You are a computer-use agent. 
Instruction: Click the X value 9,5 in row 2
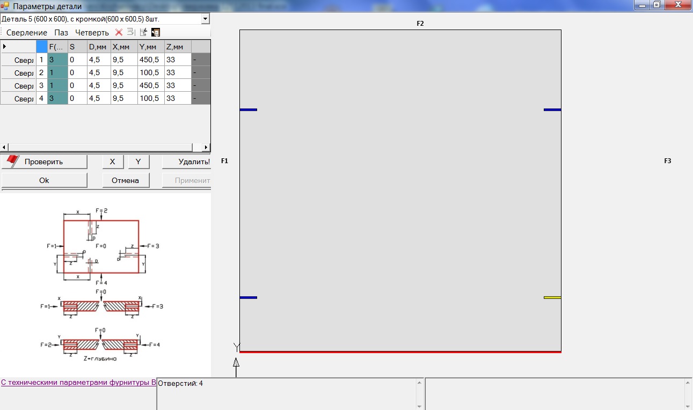tap(124, 72)
